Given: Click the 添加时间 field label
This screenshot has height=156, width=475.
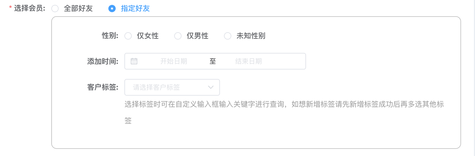Looking at the screenshot, I should click(103, 61).
